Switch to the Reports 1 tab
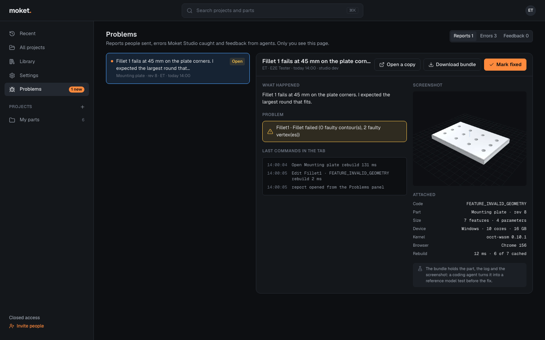This screenshot has width=545, height=340. pos(464,36)
